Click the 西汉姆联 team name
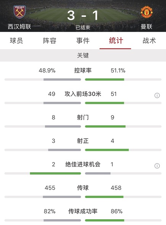The image size is (166, 225). 19,26
